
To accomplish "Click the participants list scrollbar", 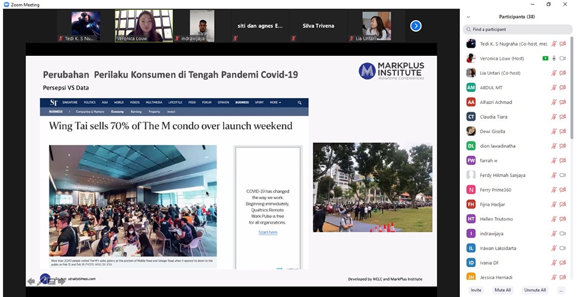I will pos(573,89).
